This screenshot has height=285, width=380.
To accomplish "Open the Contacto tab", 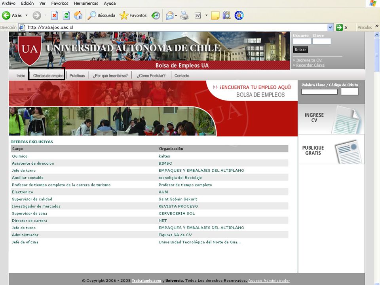I will [x=182, y=76].
